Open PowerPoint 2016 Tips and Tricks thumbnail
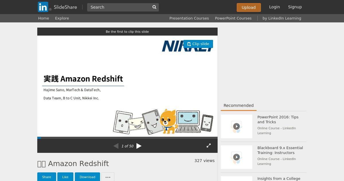The image size is (344, 181). (x=236, y=126)
